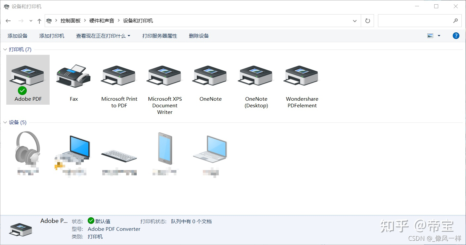Viewport: 466px width, 245px height.
Task: Select Microsoft Print to PDF printer
Action: pyautogui.click(x=119, y=75)
